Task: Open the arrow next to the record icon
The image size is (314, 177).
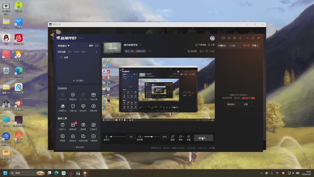Action: click(x=183, y=136)
